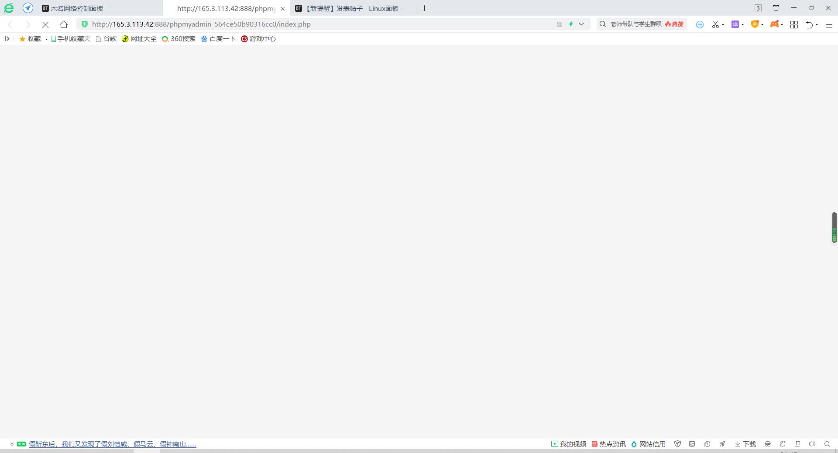Expand the screenshot tool dropdown arrow
Image resolution: width=838 pixels, height=453 pixels.
(x=723, y=24)
